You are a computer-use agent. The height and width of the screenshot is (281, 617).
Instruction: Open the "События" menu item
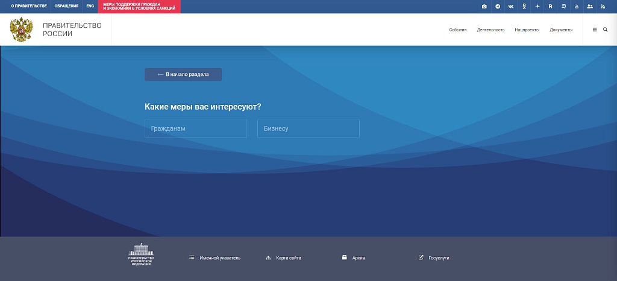[x=458, y=30]
